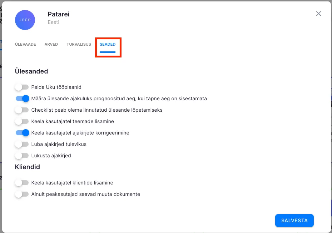Disable prognoositud aeg ajakuluks toggle
This screenshot has width=332, height=233.
22,98
